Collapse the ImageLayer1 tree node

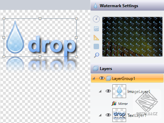[100, 91]
